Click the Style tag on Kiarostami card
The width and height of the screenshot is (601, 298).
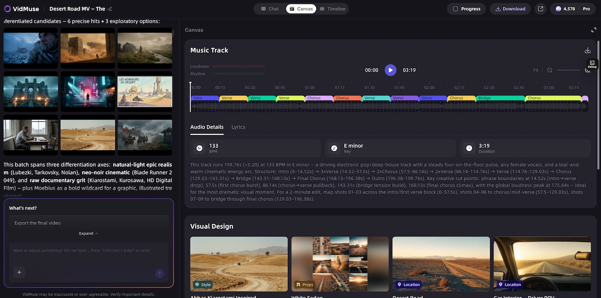tap(203, 284)
